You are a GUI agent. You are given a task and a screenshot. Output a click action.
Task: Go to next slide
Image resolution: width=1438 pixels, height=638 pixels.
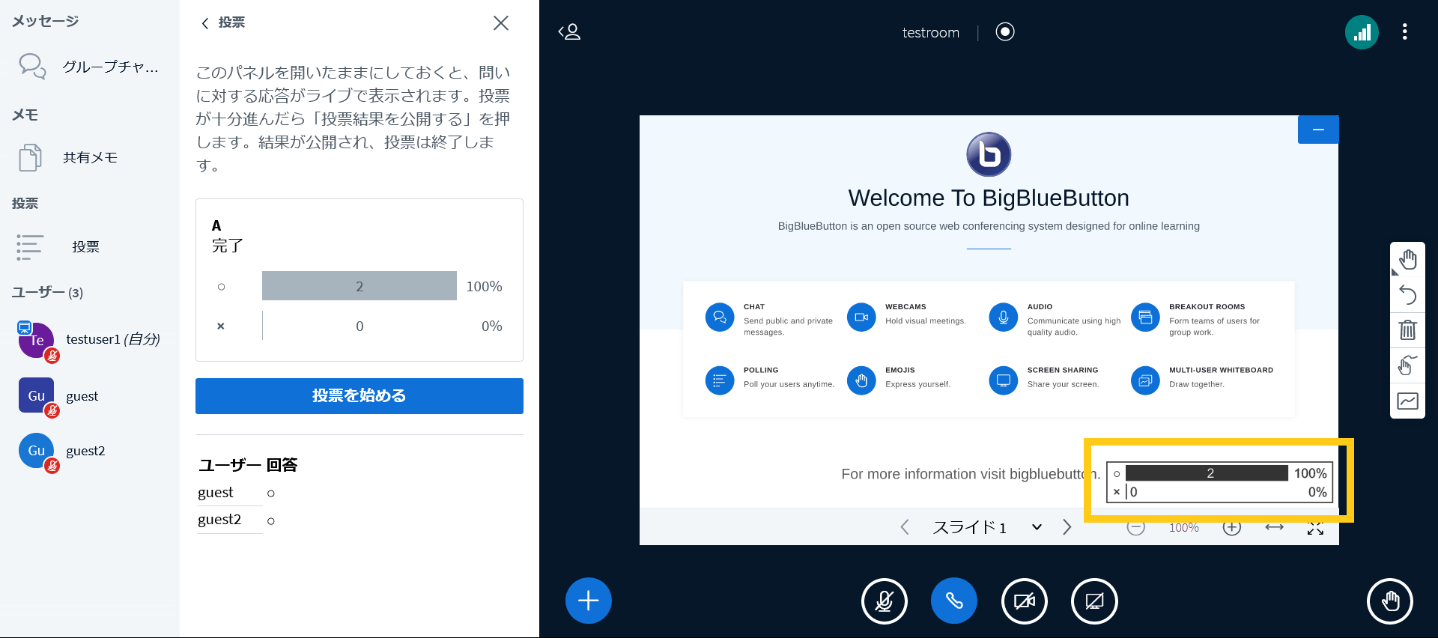(1067, 527)
